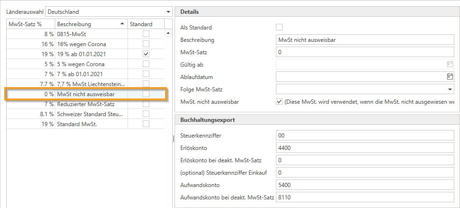Screen dimensions: 460x208
Task: Uncheck Standard for 19 % ab 01.01.2021
Action: coord(146,54)
